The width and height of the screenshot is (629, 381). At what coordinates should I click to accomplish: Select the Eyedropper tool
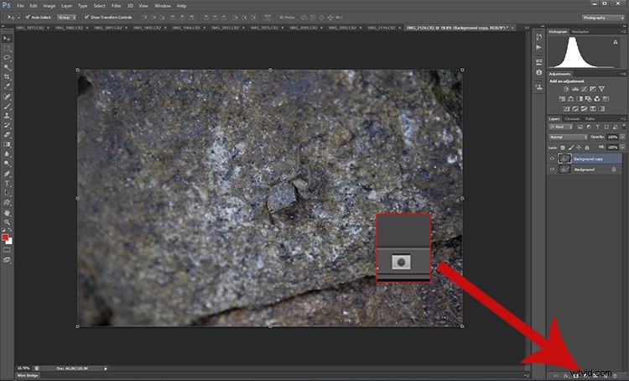click(7, 86)
